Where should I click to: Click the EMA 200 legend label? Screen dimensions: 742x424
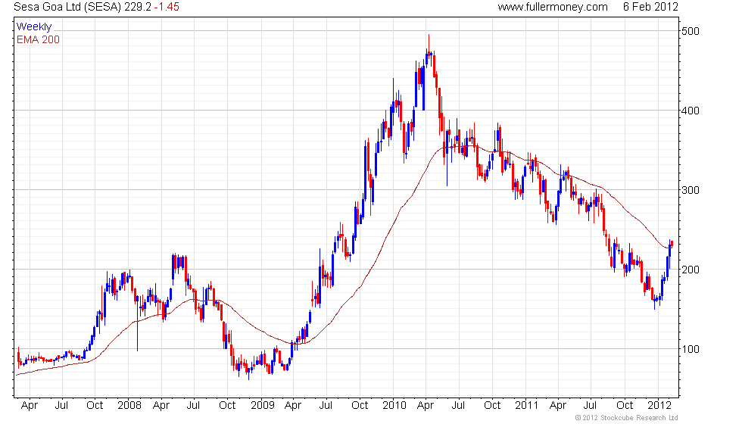pyautogui.click(x=39, y=39)
